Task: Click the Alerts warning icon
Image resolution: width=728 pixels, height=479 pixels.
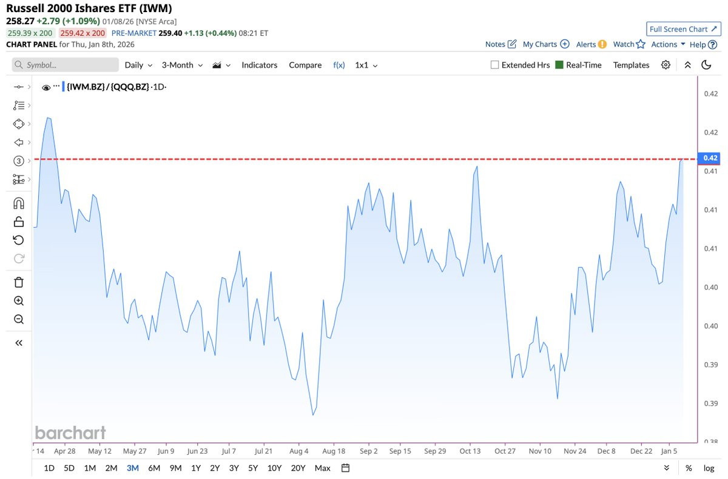Action: [x=602, y=44]
